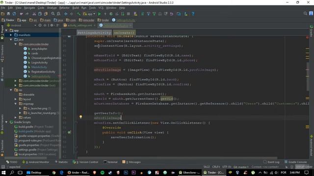Click the intention light bulb in editor
This screenshot has height=176, width=314.
click(x=80, y=117)
